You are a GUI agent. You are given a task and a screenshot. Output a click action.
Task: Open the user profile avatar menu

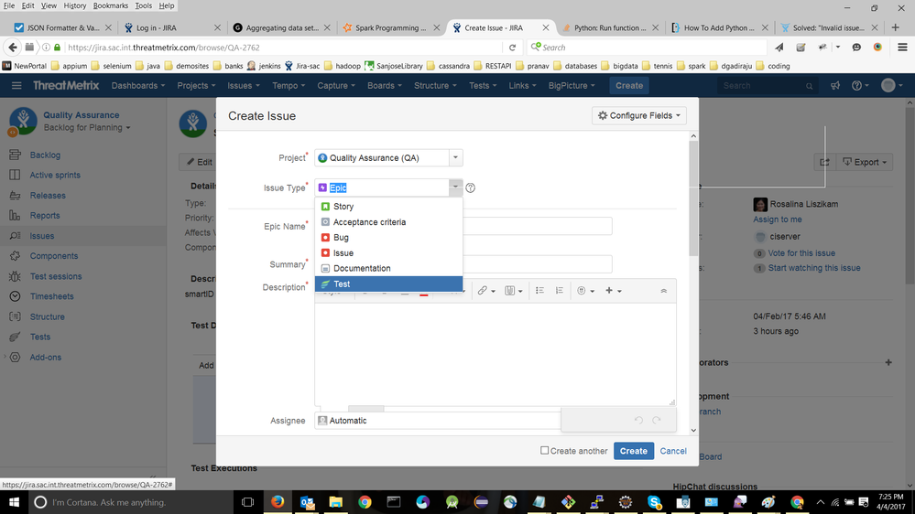click(x=892, y=86)
